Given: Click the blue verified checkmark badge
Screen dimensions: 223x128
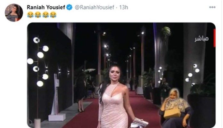Looking at the screenshot, I should pyautogui.click(x=70, y=7).
